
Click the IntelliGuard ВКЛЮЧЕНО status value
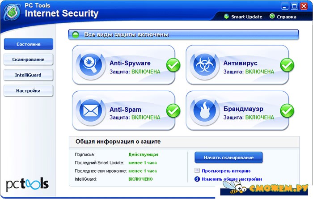140,179
